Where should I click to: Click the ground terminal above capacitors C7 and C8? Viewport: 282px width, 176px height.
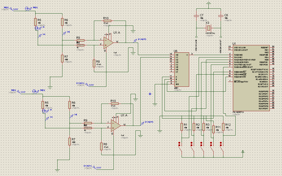tap(208, 3)
